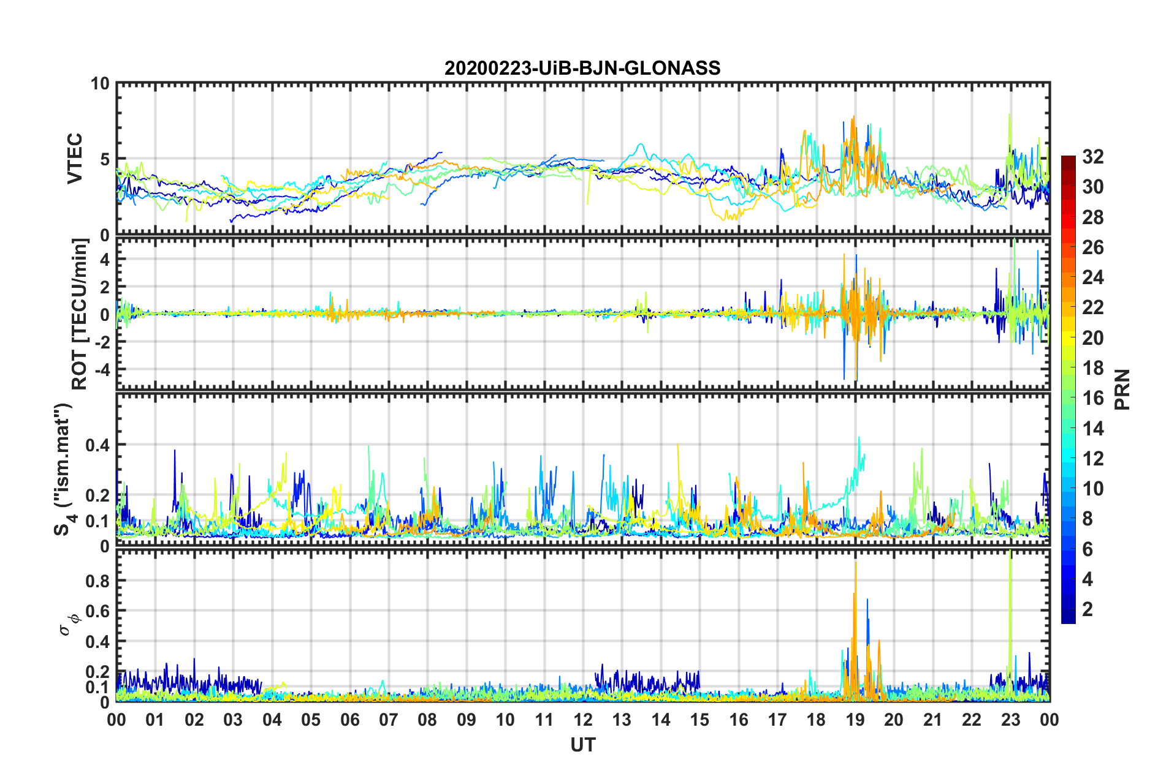1166x779 pixels.
Task: Click colorbar tick label 6
Action: click(x=1087, y=549)
